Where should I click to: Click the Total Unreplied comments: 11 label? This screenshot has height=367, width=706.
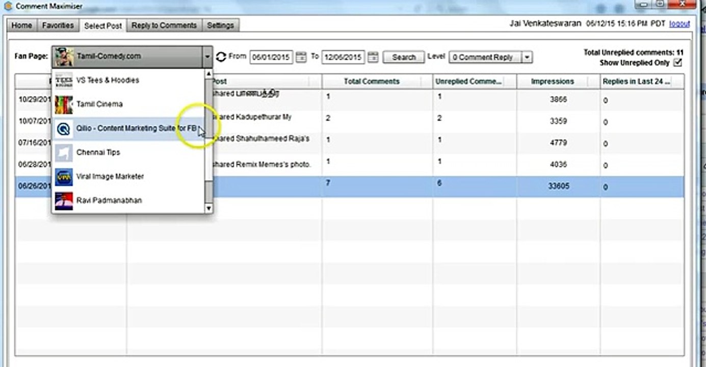tap(634, 53)
